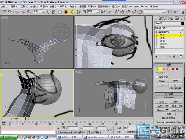Viewport: 186px width, 140px height.
Task: Switch to the Create command panel tab
Action: click(156, 18)
